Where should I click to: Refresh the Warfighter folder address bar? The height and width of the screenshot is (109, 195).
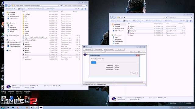tap(61, 5)
